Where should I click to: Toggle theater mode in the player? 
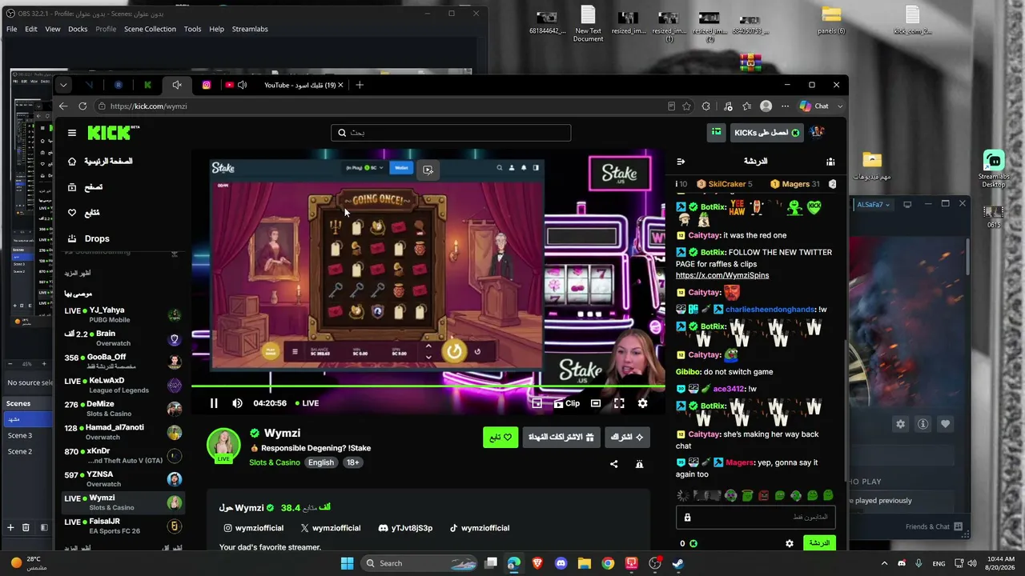(x=596, y=403)
